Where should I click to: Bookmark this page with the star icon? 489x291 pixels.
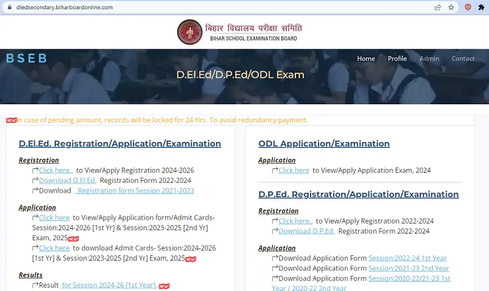pyautogui.click(x=451, y=7)
